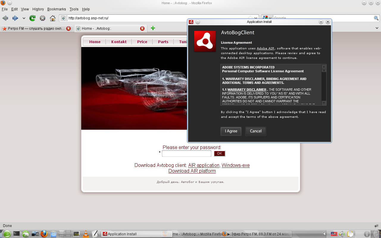Open the list all tabs dropdown
The width and height of the screenshot is (381, 238).
[x=377, y=28]
